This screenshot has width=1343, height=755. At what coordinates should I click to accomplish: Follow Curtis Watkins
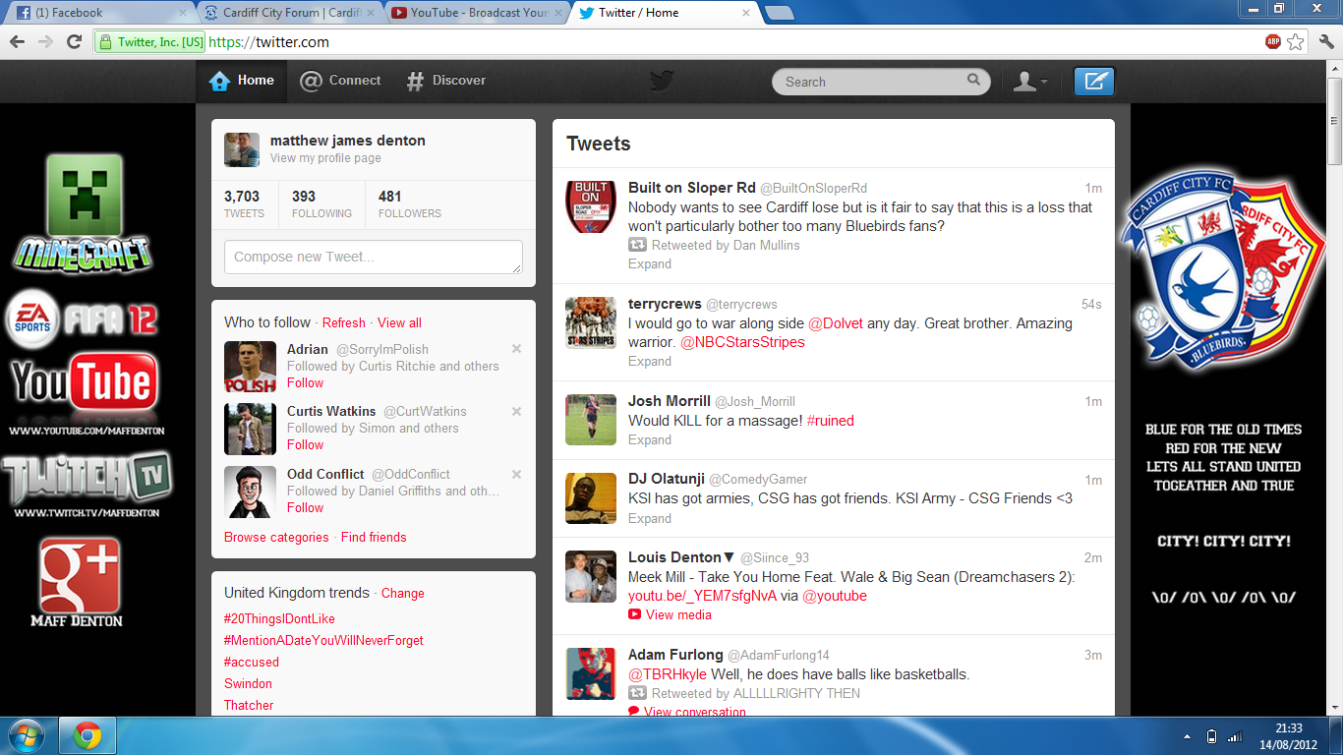305,444
